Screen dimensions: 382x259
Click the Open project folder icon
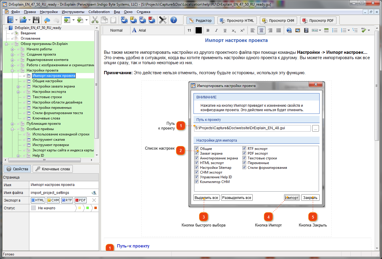pos(23,20)
